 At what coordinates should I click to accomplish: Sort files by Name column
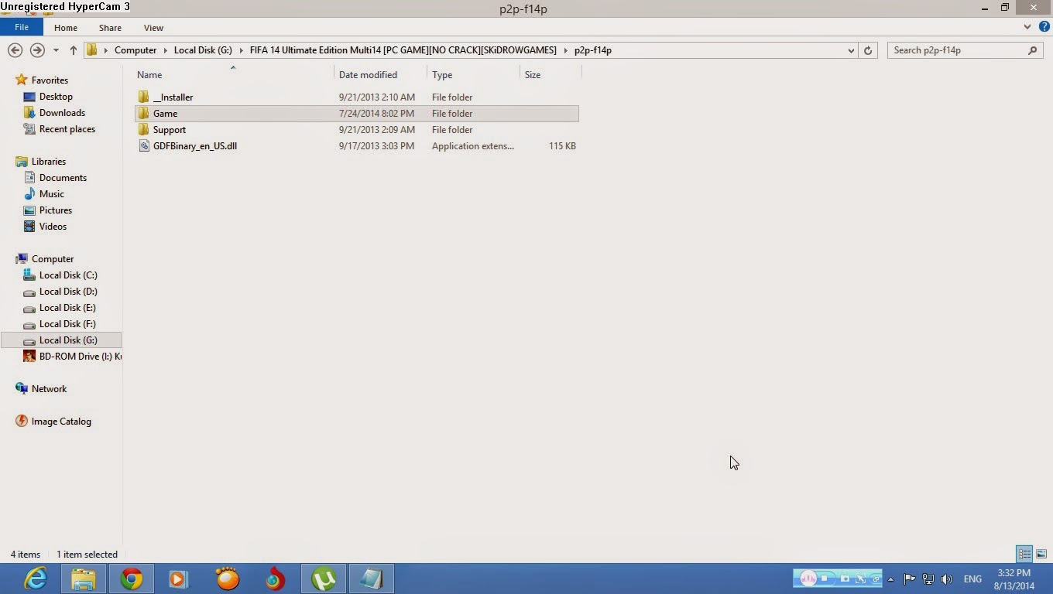[149, 75]
